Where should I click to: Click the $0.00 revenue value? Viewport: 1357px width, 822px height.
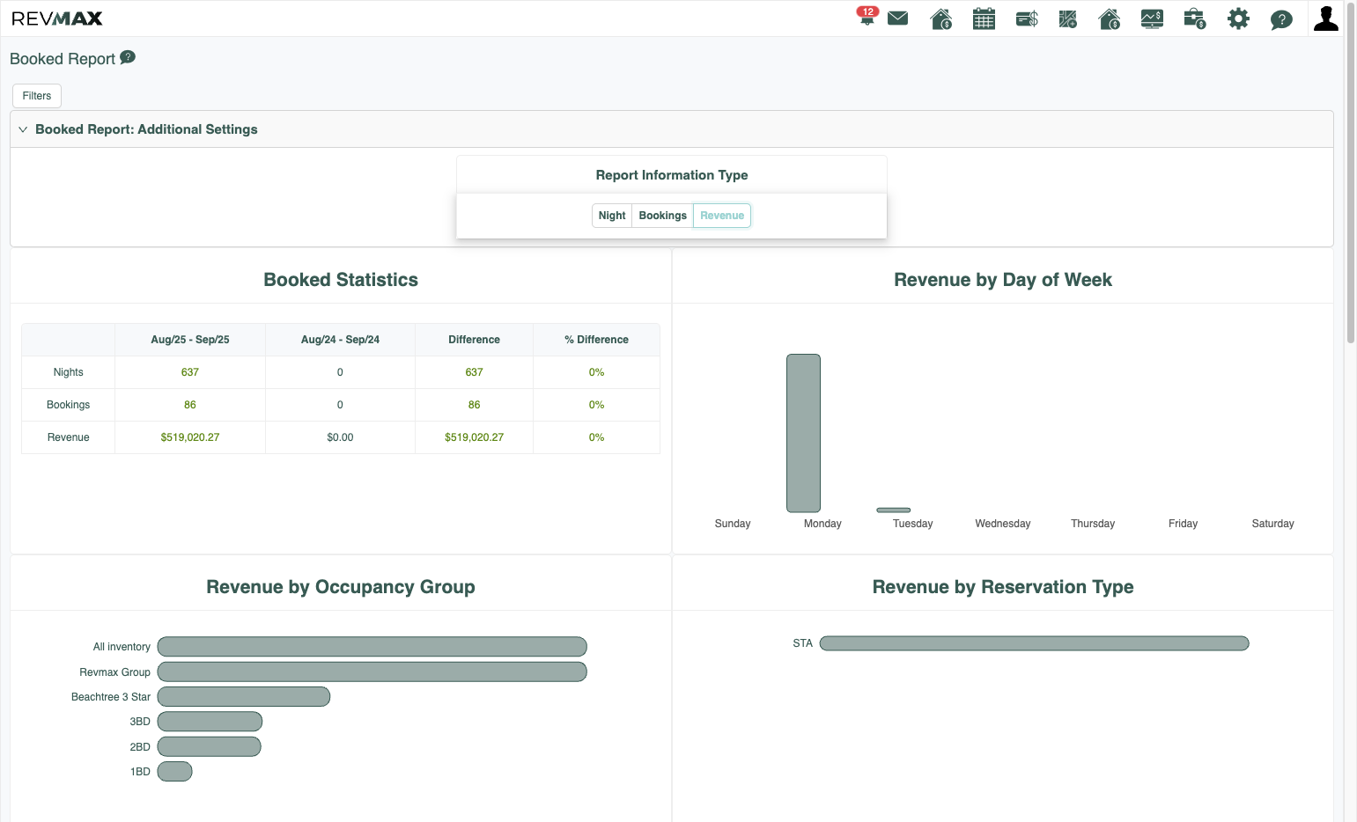(340, 437)
